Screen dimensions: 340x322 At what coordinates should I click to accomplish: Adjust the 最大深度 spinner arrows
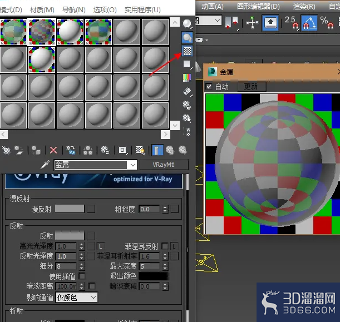pyautogui.click(x=165, y=266)
